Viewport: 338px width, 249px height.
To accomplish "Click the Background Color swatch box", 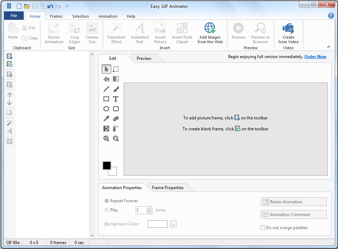I will (157, 224).
